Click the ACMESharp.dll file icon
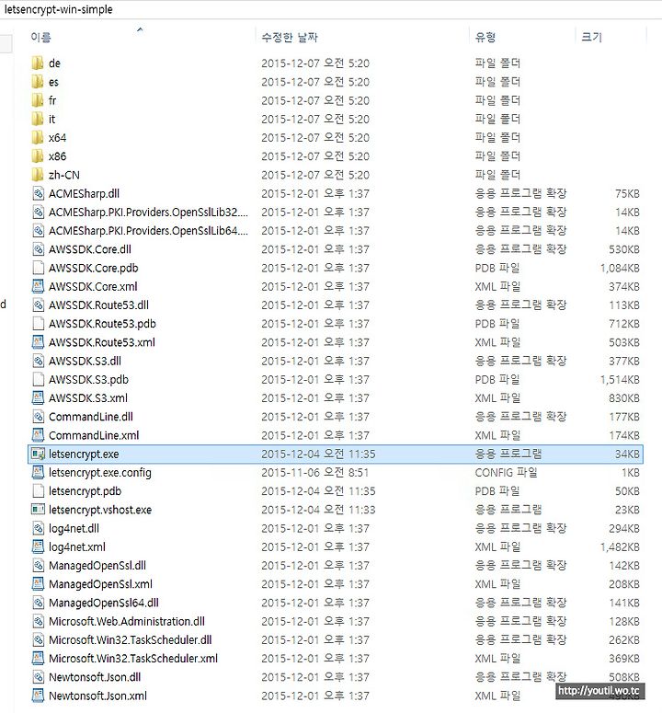This screenshot has width=662, height=713. coord(39,194)
